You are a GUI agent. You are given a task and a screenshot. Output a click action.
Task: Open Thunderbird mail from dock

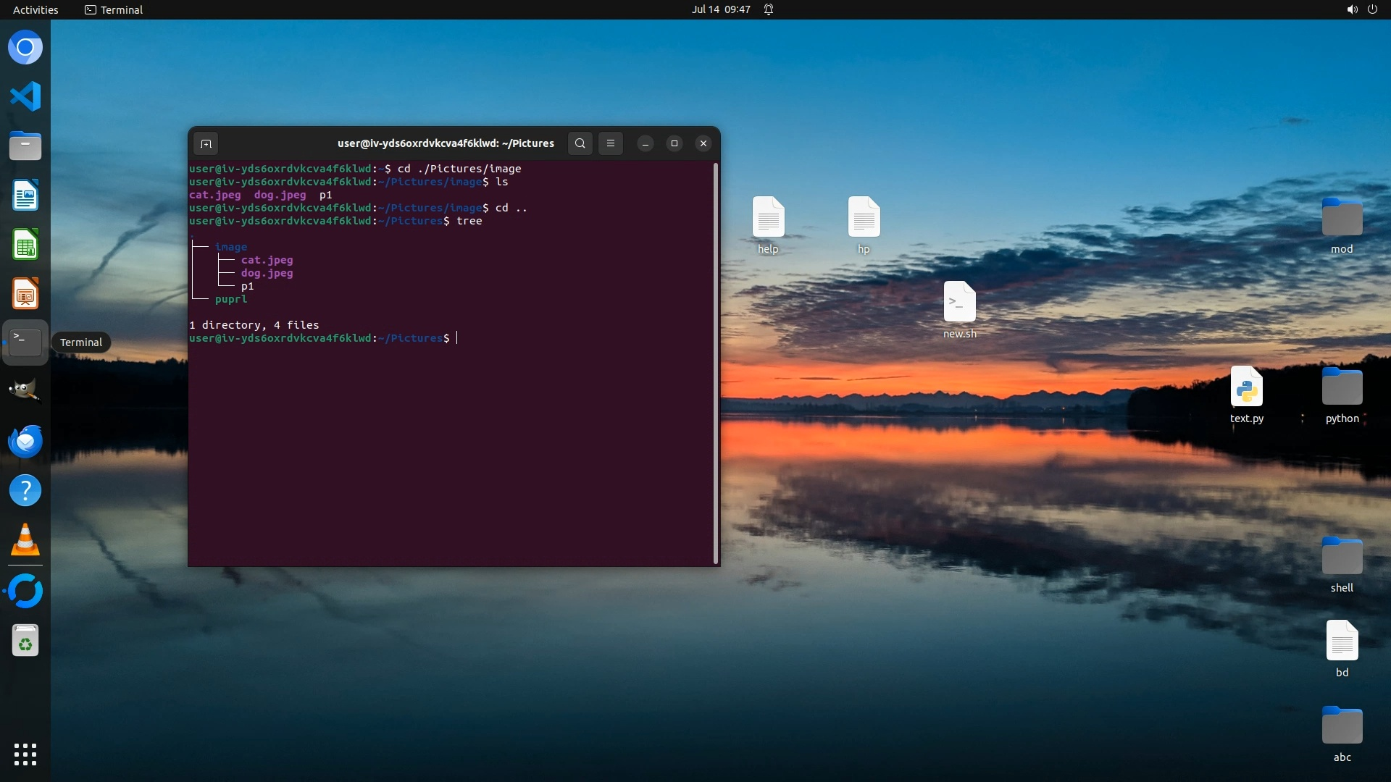pyautogui.click(x=25, y=441)
